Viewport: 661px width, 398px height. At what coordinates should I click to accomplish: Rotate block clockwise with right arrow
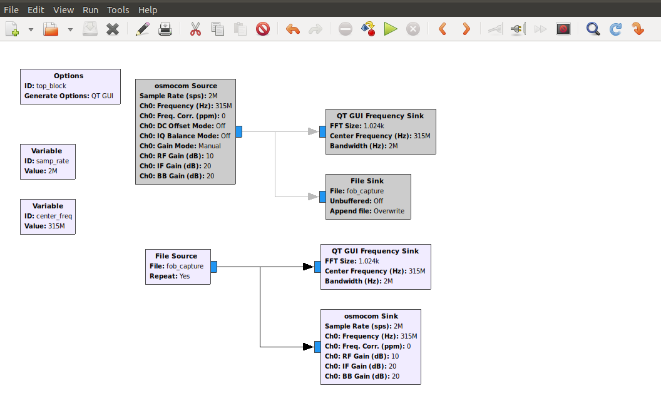(x=466, y=29)
